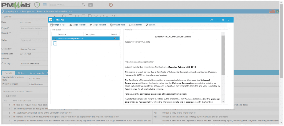
Task: Open PMWeb Word
Action: [x=118, y=25]
